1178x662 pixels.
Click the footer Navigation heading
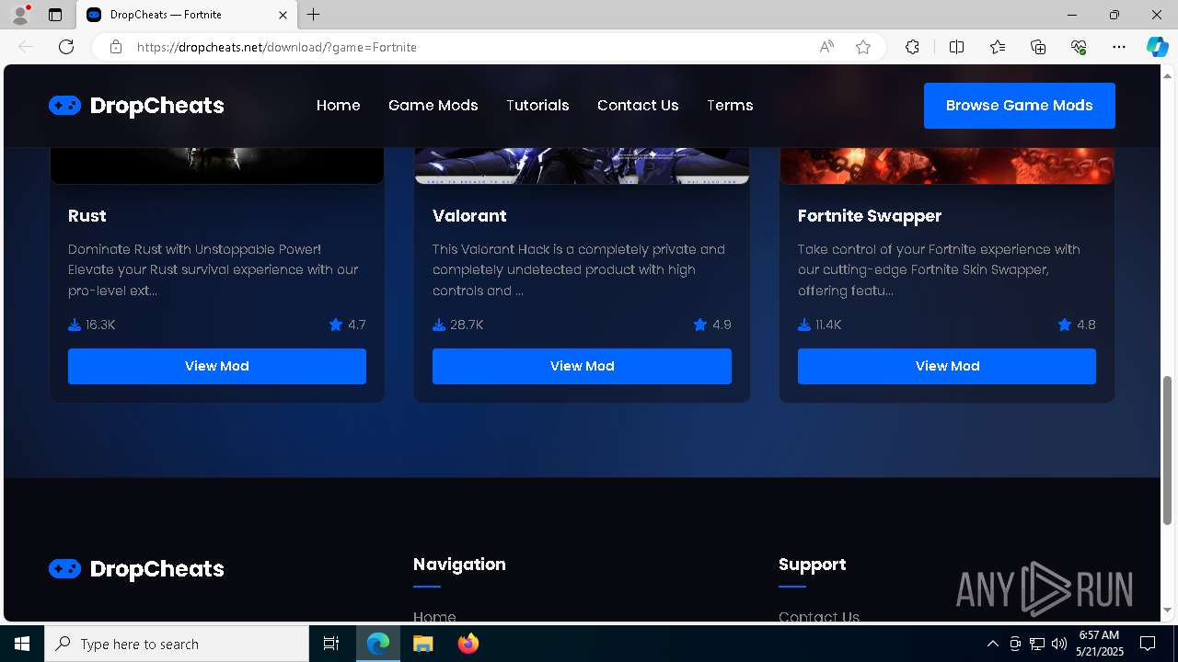(459, 565)
